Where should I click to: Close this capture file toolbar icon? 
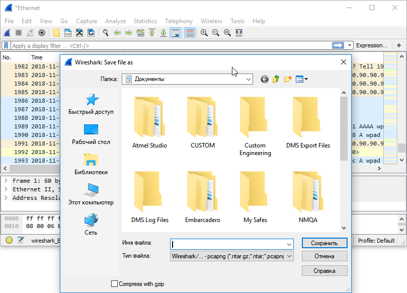coord(79,33)
